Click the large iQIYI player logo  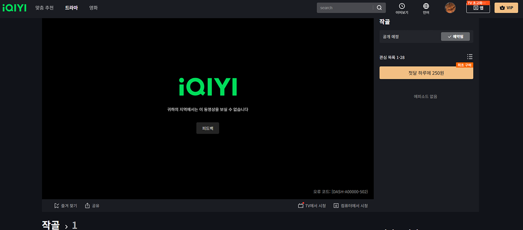pos(208,87)
